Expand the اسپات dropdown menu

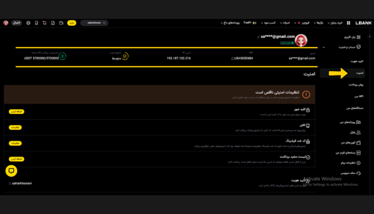tap(285, 23)
